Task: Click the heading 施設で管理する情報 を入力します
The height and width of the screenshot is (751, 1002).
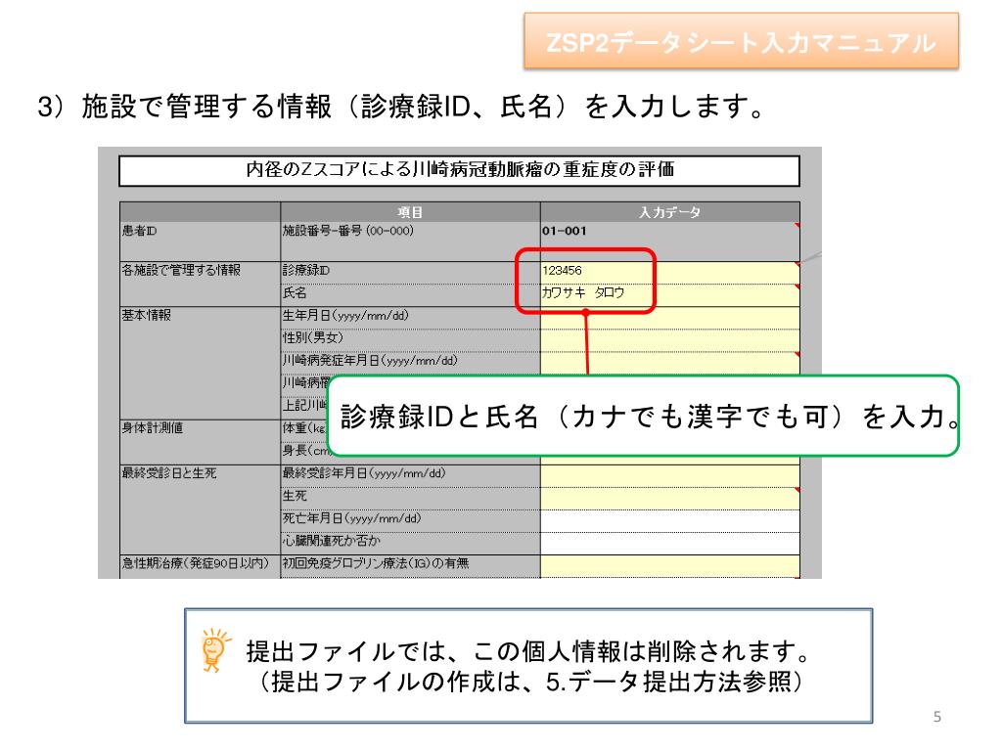Action: 400,107
